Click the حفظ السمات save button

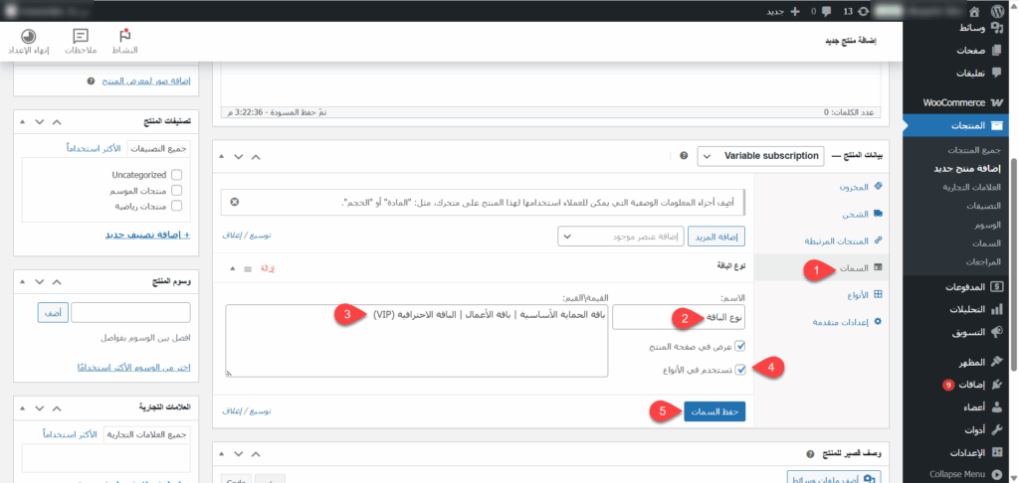click(714, 410)
